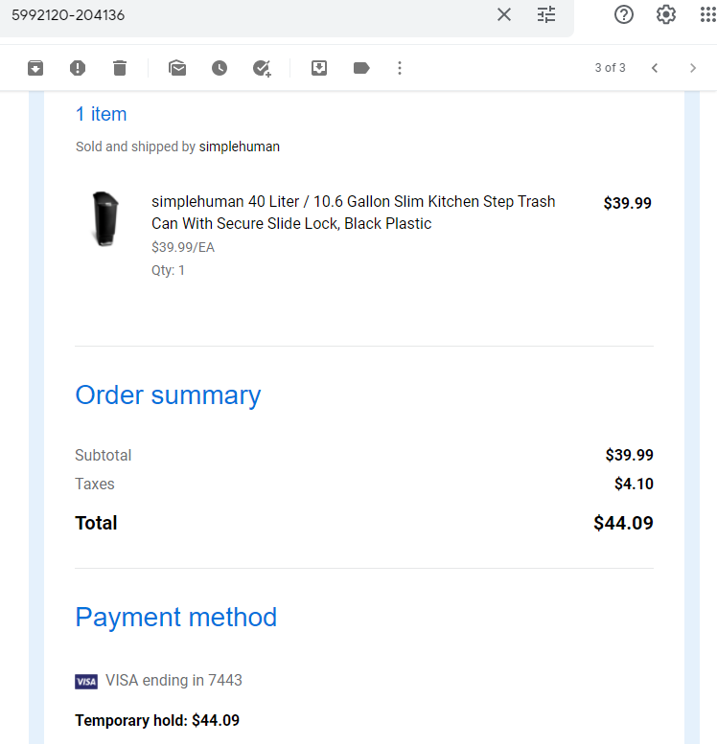The height and width of the screenshot is (744, 717).
Task: Move this email to Inbox
Action: 319,68
